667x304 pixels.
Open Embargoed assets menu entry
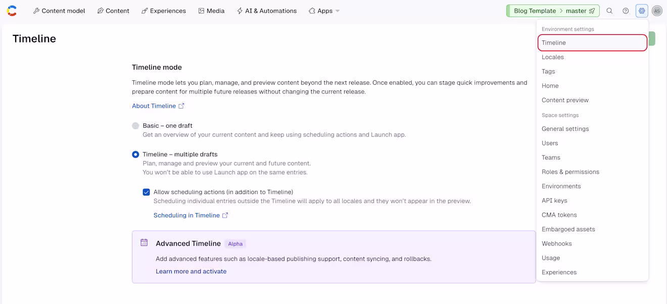(x=592, y=229)
